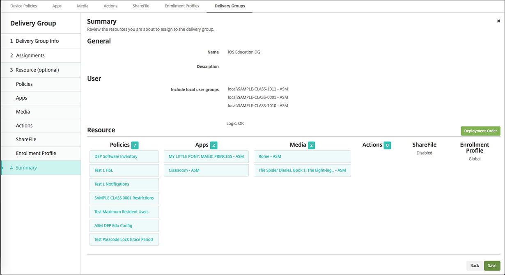Open Test 1 Notifications policy
This screenshot has height=275, width=505.
tap(124, 184)
